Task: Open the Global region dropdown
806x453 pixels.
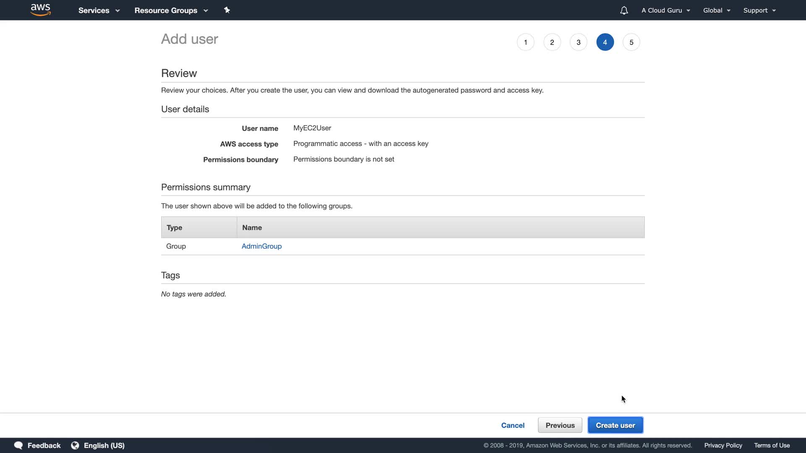Action: (x=717, y=10)
